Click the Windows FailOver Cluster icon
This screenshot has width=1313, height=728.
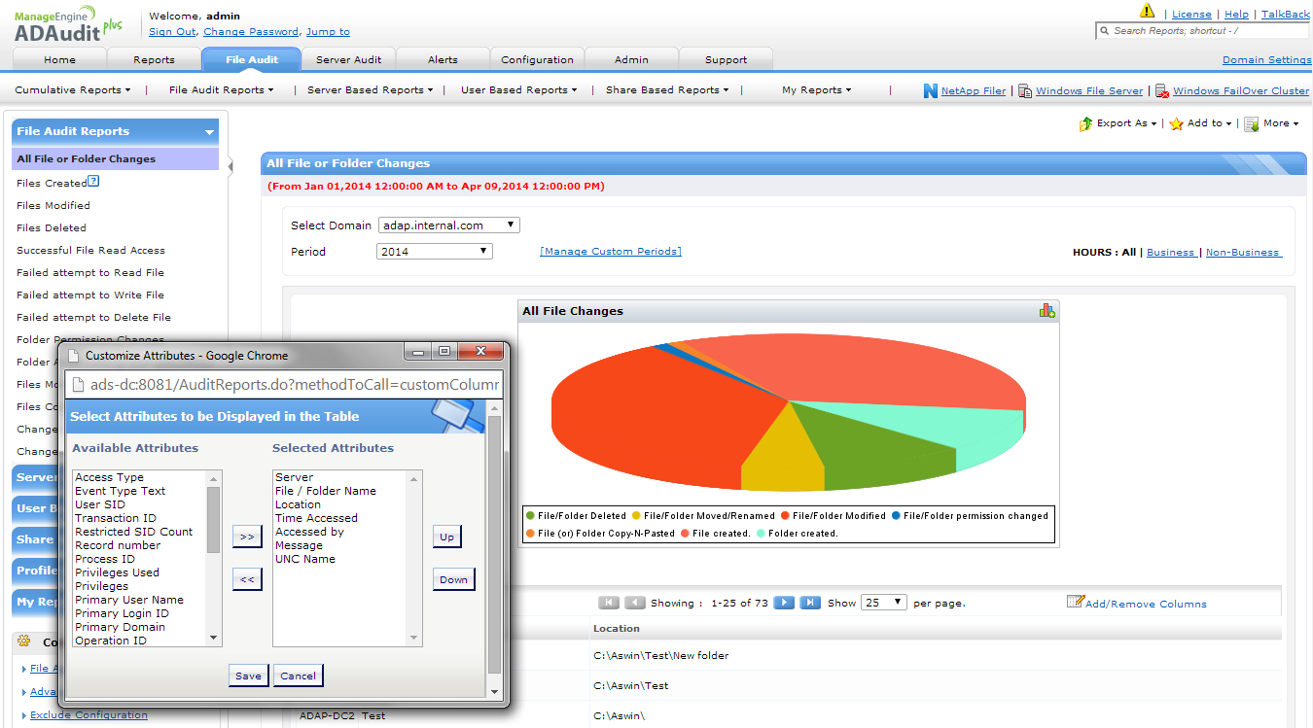[x=1161, y=90]
